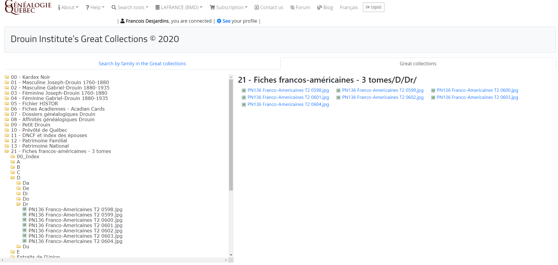The height and width of the screenshot is (265, 558).
Task: Open 03 - Féminine Joseph-Drouin 1760-1880 folder
Action: coord(59,93)
